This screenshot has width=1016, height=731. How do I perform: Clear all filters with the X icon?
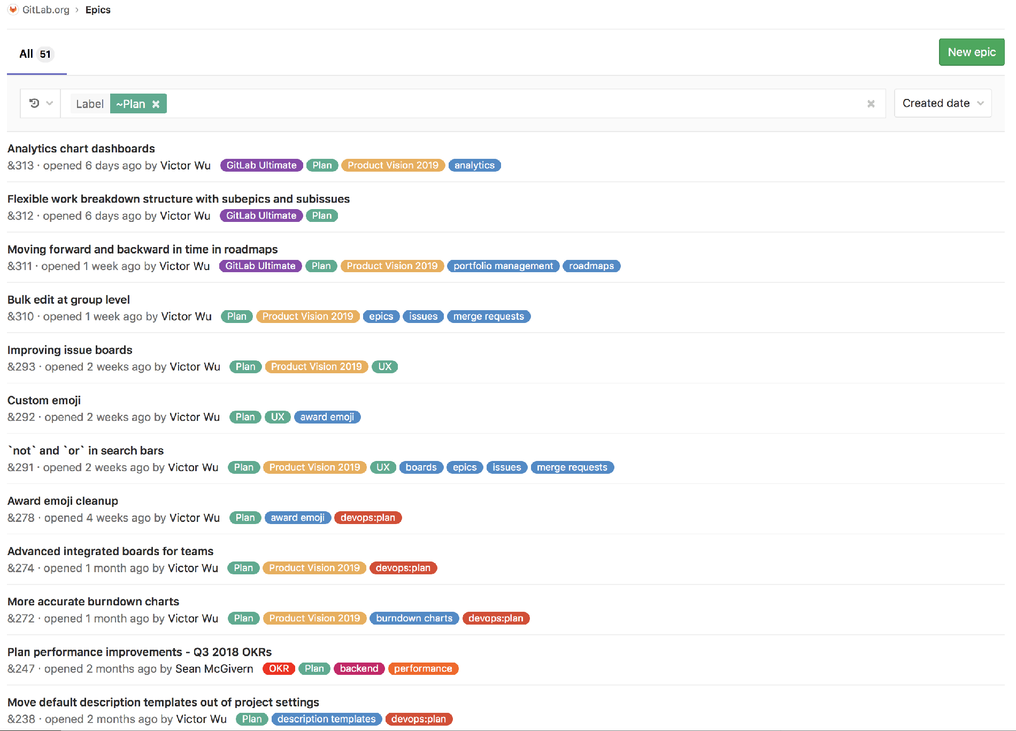point(871,103)
